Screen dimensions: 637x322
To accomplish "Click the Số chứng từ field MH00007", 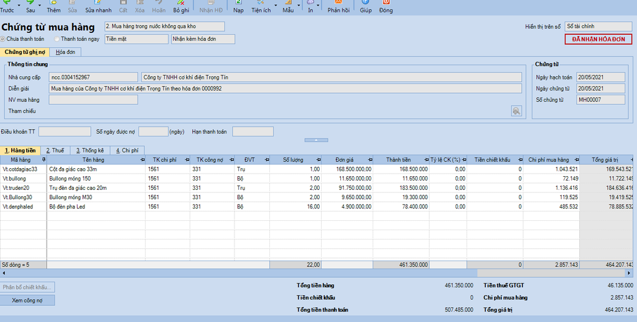I will [x=600, y=100].
